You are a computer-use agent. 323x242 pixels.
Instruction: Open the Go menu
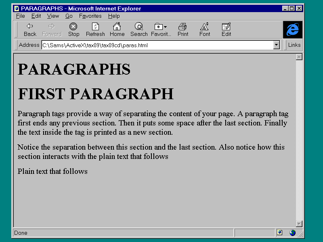(x=69, y=16)
